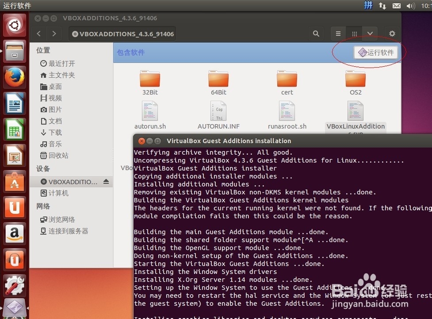432x319 pixels.
Task: Open Desktop (桌面) in sidebar
Action: tap(51, 87)
